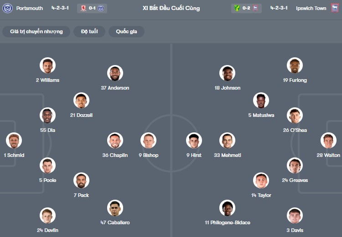The width and height of the screenshot is (342, 237).
Task: Open Caballero's player photo
Action: pyautogui.click(x=115, y=208)
